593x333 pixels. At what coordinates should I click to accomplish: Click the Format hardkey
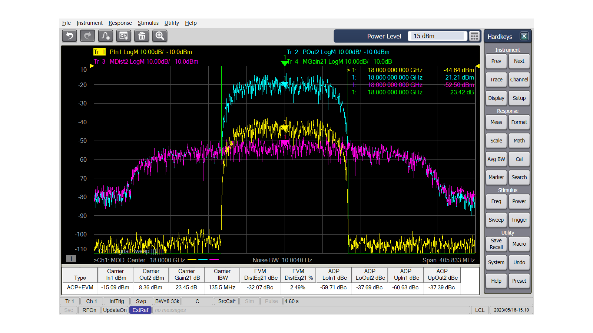click(519, 122)
